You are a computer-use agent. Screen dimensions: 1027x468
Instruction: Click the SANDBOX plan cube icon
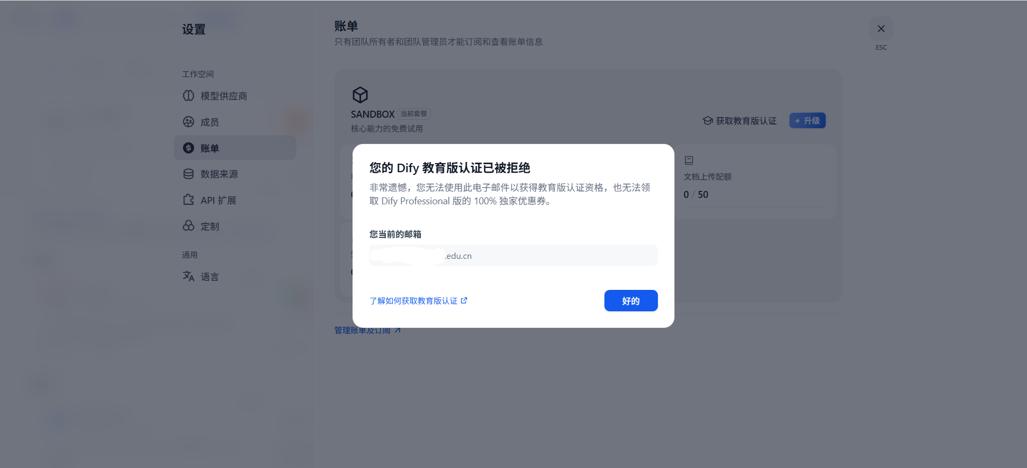tap(360, 95)
